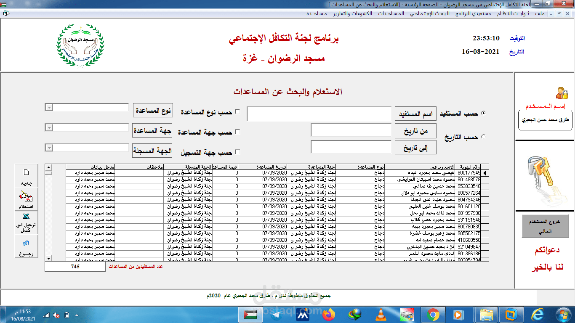Open the media player taskbar icon
Screen dimensions: 575x323
pos(458,315)
